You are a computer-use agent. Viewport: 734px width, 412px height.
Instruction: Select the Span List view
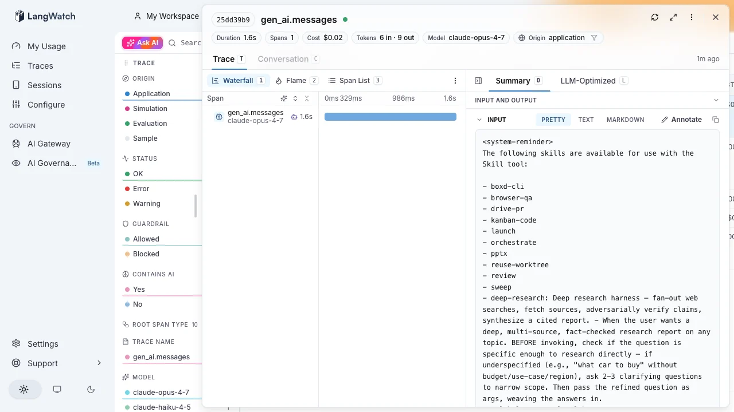354,81
